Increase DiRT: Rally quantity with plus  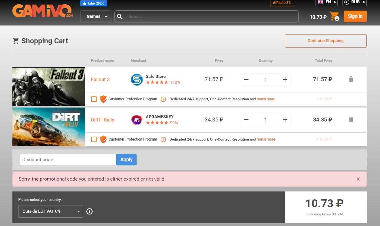285,120
